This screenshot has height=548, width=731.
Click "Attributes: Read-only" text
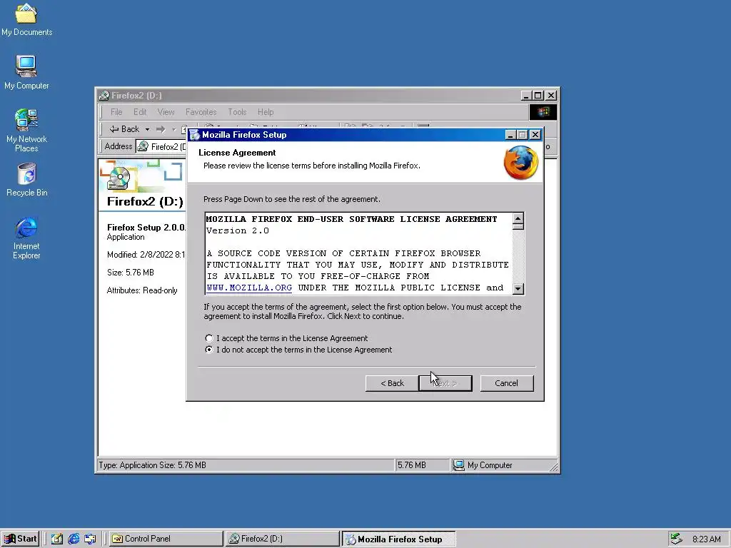click(x=142, y=290)
